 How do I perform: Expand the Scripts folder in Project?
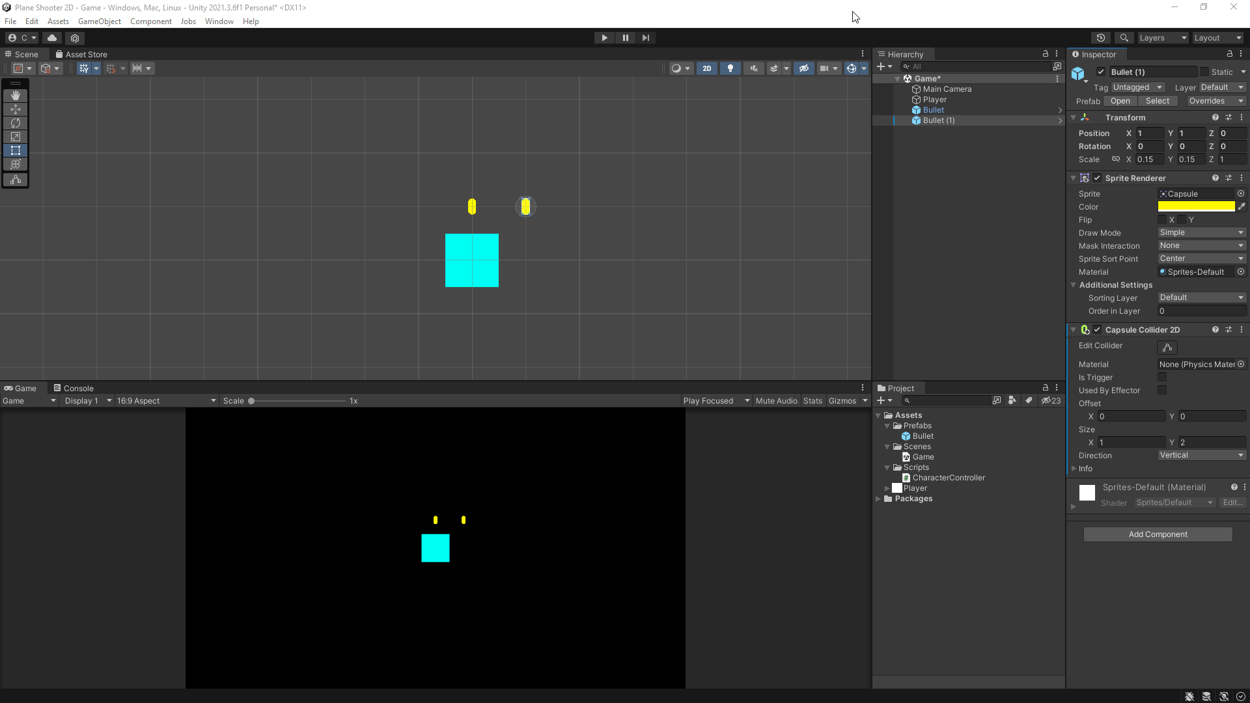[888, 467]
